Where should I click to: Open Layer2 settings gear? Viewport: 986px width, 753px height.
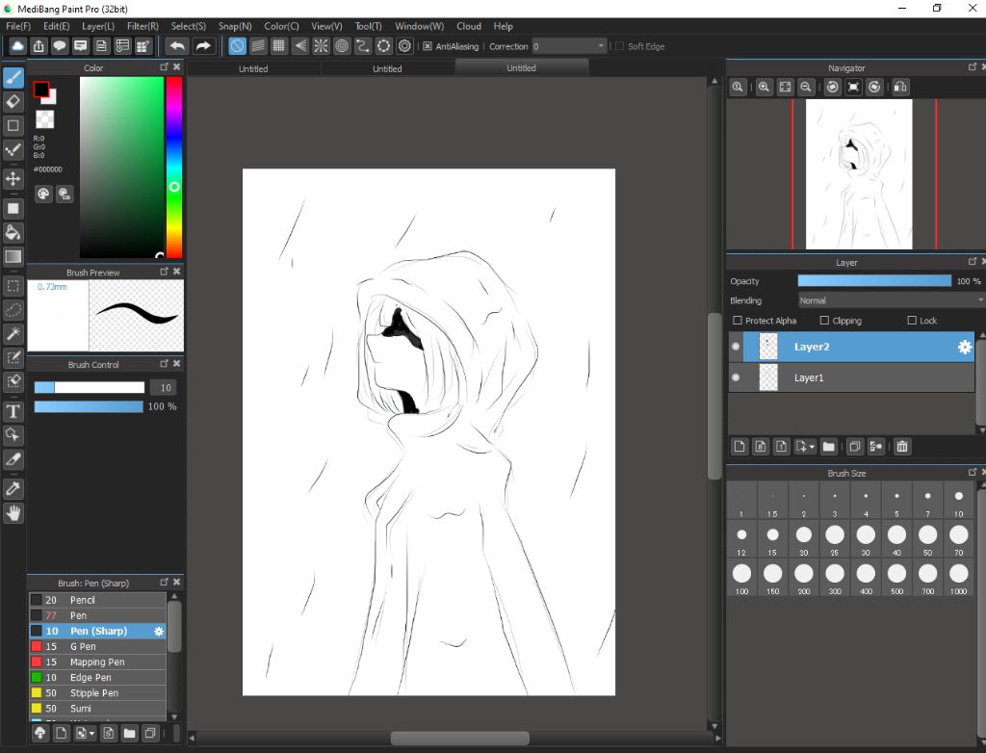coord(965,347)
